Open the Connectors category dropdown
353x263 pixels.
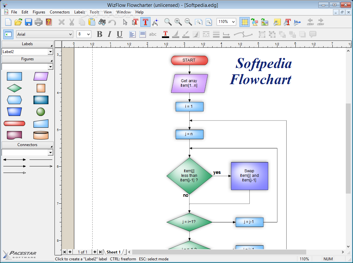(50, 153)
